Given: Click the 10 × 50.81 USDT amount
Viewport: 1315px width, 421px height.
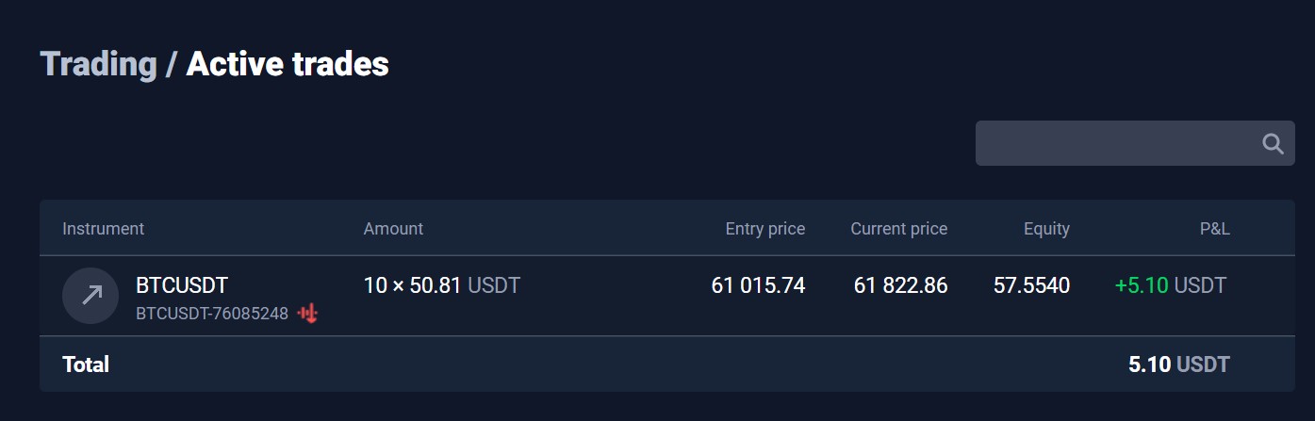Looking at the screenshot, I should pyautogui.click(x=442, y=285).
